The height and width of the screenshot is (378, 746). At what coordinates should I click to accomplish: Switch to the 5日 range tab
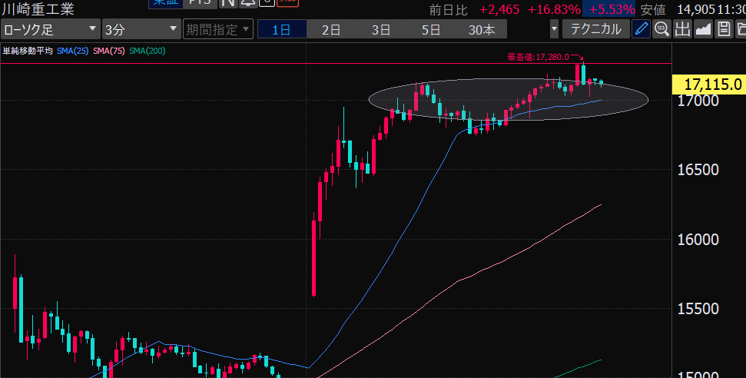pyautogui.click(x=431, y=30)
